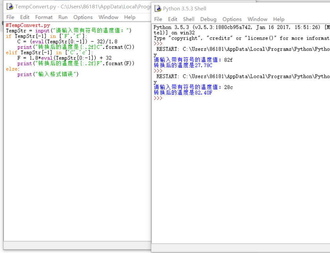Screen dimensions: 330x253
Task: Open File menu in TempConvert.py editor
Action: coord(10,17)
